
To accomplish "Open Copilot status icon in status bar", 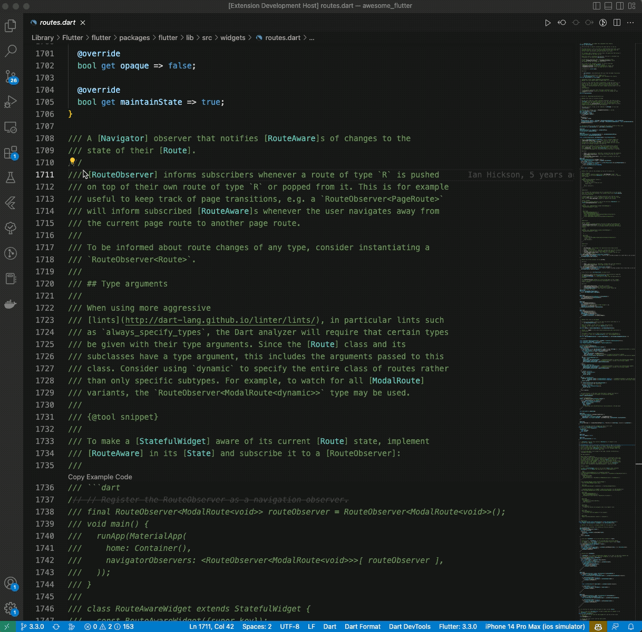I will coord(598,627).
